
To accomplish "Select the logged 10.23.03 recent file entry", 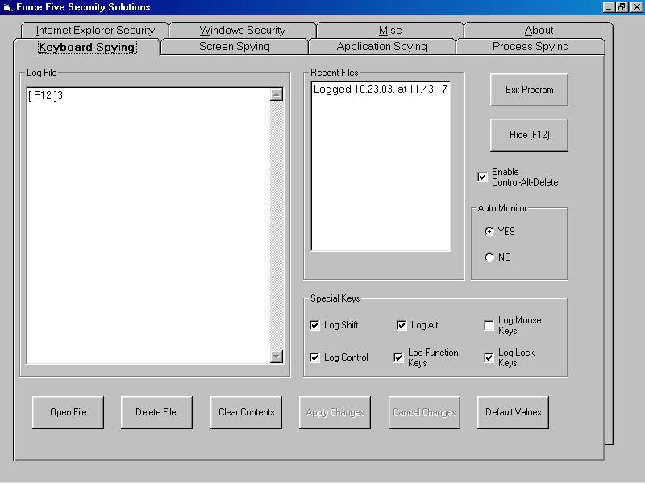I will 380,89.
